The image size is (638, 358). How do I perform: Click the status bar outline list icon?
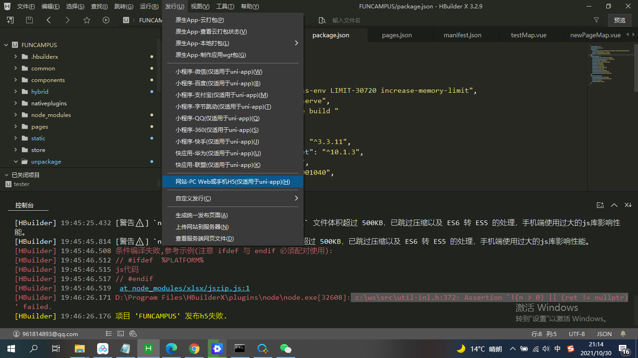tap(109, 334)
